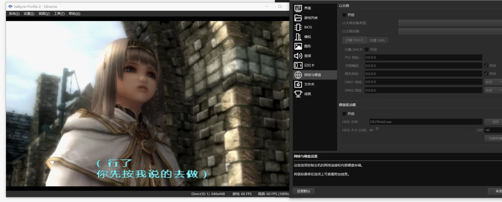Open the 帮助(H) menu
502x202 pixels.
point(75,14)
